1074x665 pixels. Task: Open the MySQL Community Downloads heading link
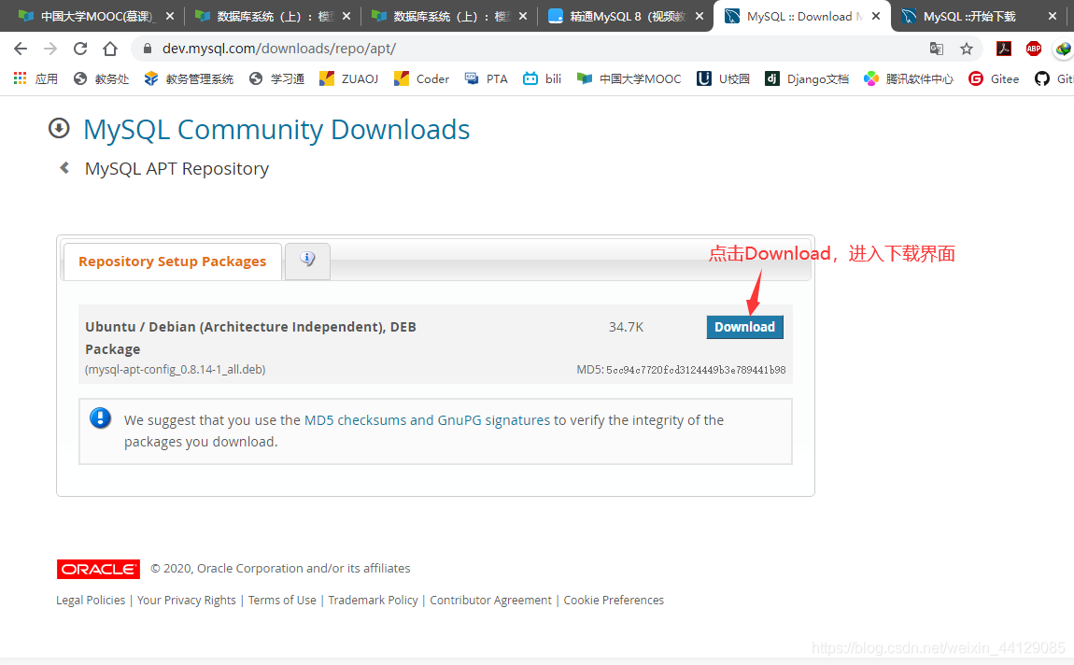pyautogui.click(x=276, y=130)
